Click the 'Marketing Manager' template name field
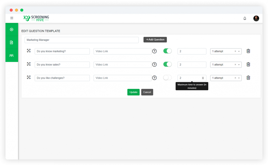Image resolution: width=268 pixels, height=166 pixels. pyautogui.click(x=81, y=40)
